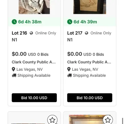
Task: Click shipping truck icon on Lot 216
Action: (x=14, y=75)
